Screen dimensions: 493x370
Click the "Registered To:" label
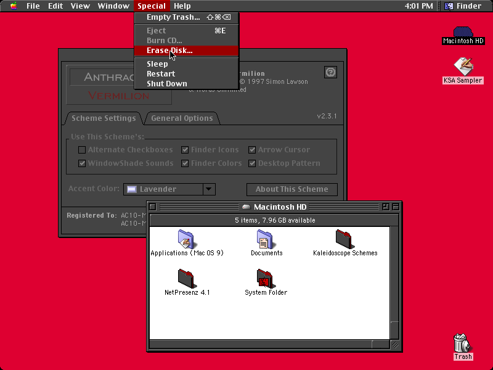tap(92, 215)
